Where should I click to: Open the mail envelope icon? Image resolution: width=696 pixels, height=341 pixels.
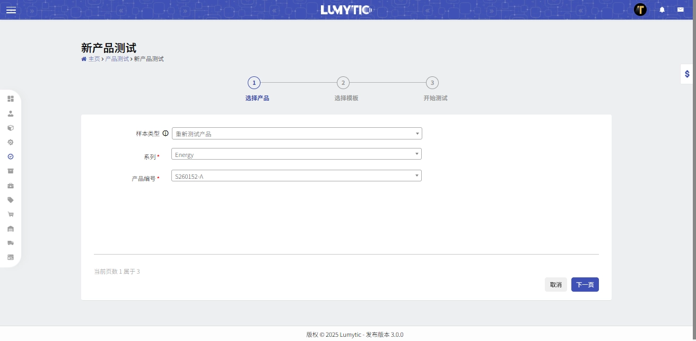(680, 10)
